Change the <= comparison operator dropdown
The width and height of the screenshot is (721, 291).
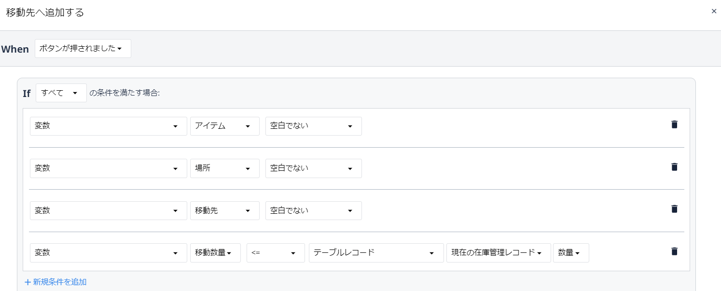tap(276, 253)
